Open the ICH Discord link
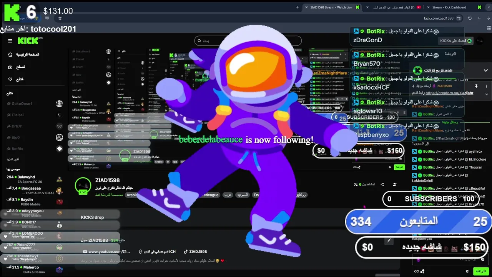The image size is (492, 277). click(157, 252)
